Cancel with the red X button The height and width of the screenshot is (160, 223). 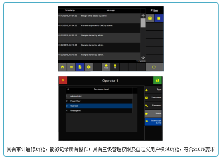[63, 80]
